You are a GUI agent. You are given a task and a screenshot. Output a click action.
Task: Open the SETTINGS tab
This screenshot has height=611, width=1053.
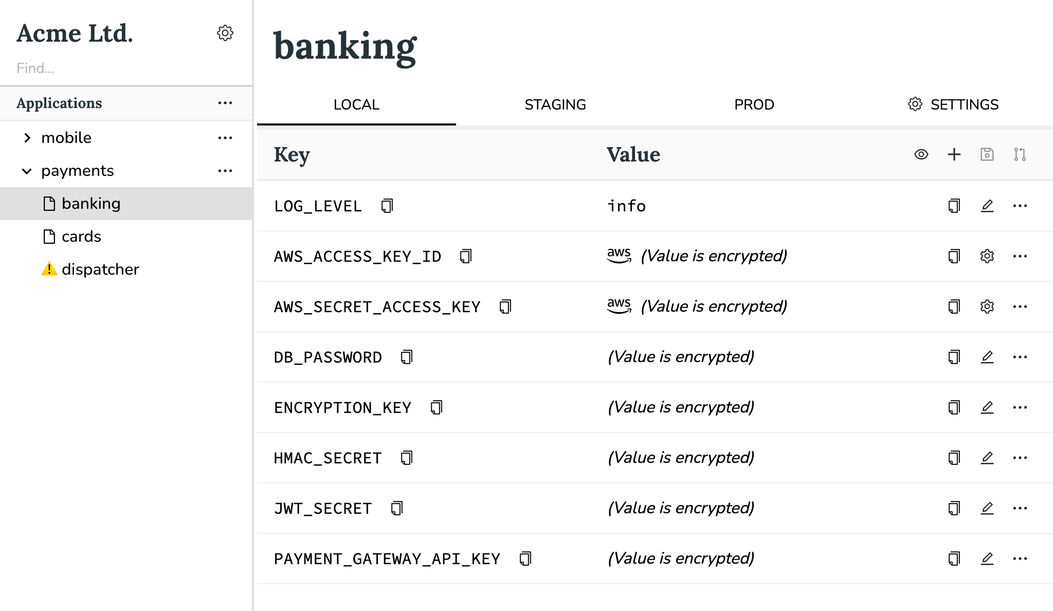pyautogui.click(x=953, y=104)
